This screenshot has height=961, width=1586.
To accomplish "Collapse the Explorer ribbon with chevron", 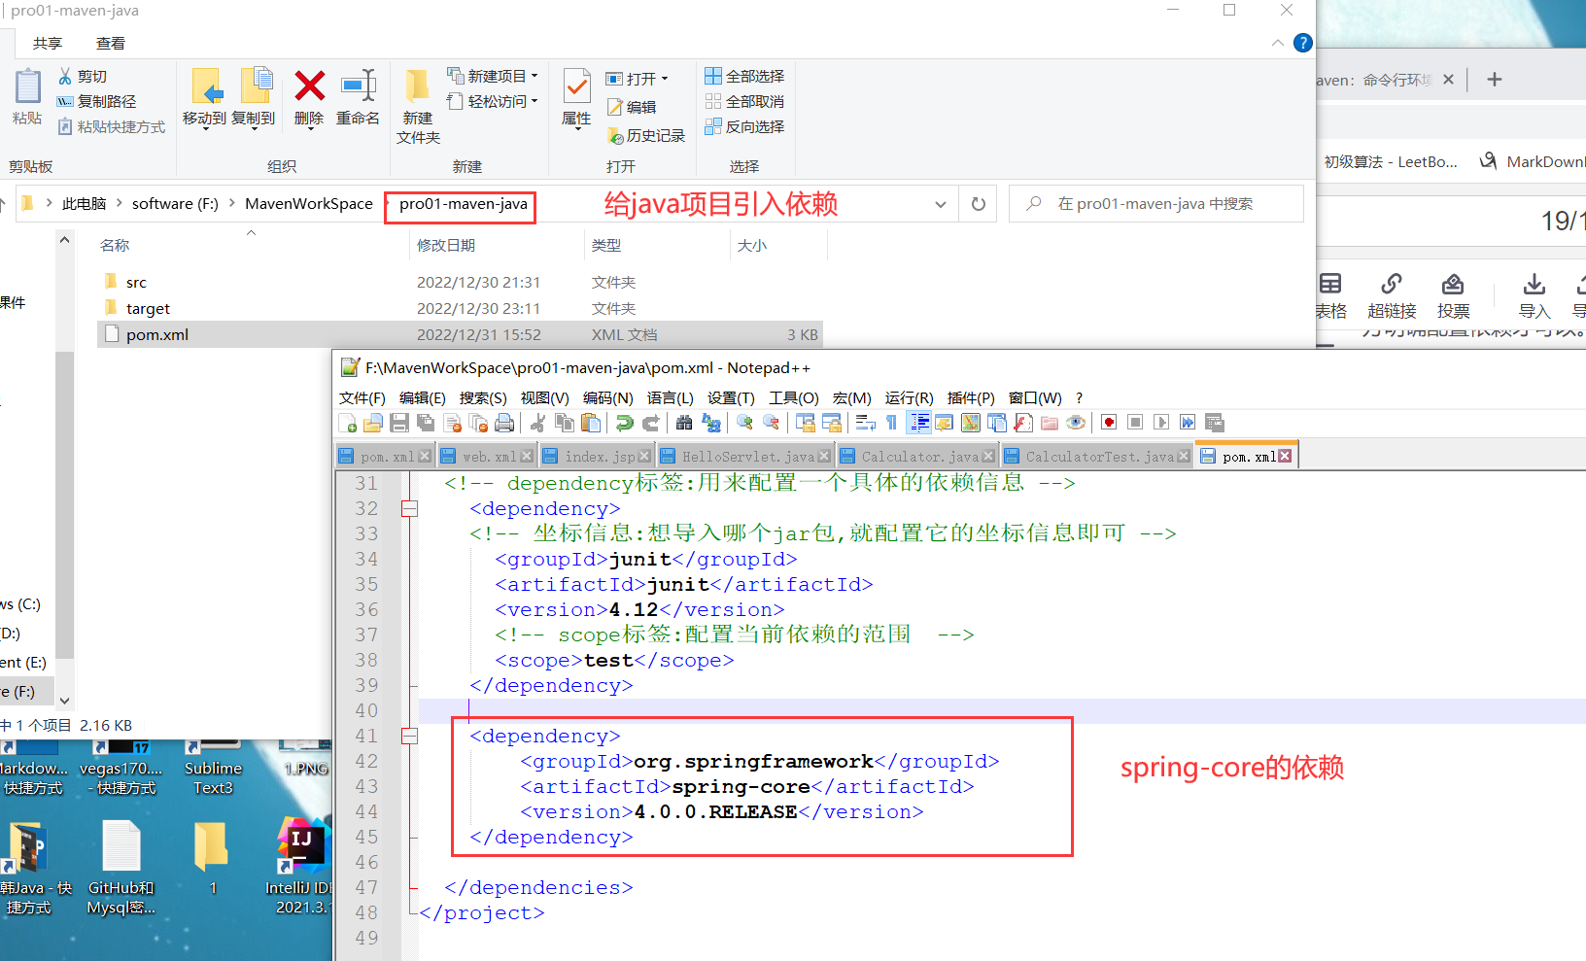I will (x=1277, y=43).
